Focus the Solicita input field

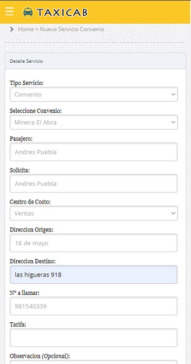pyautogui.click(x=94, y=184)
